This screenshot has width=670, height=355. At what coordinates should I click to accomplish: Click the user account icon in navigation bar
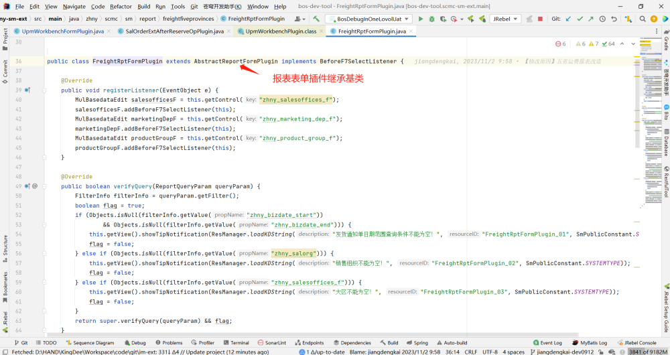[x=298, y=19]
